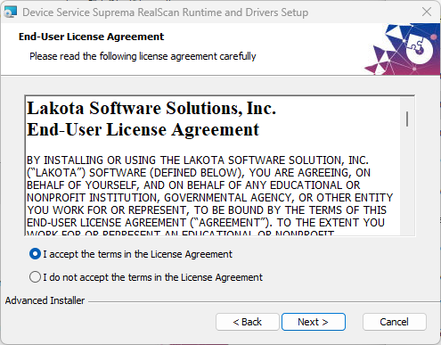Click the window title text

tap(165, 12)
